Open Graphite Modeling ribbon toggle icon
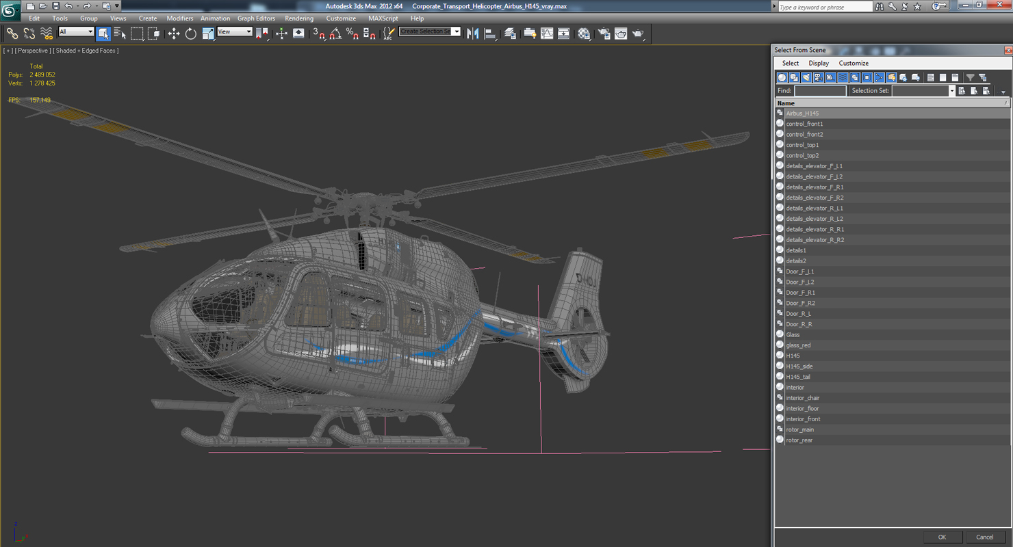Image resolution: width=1013 pixels, height=547 pixels. (x=530, y=33)
